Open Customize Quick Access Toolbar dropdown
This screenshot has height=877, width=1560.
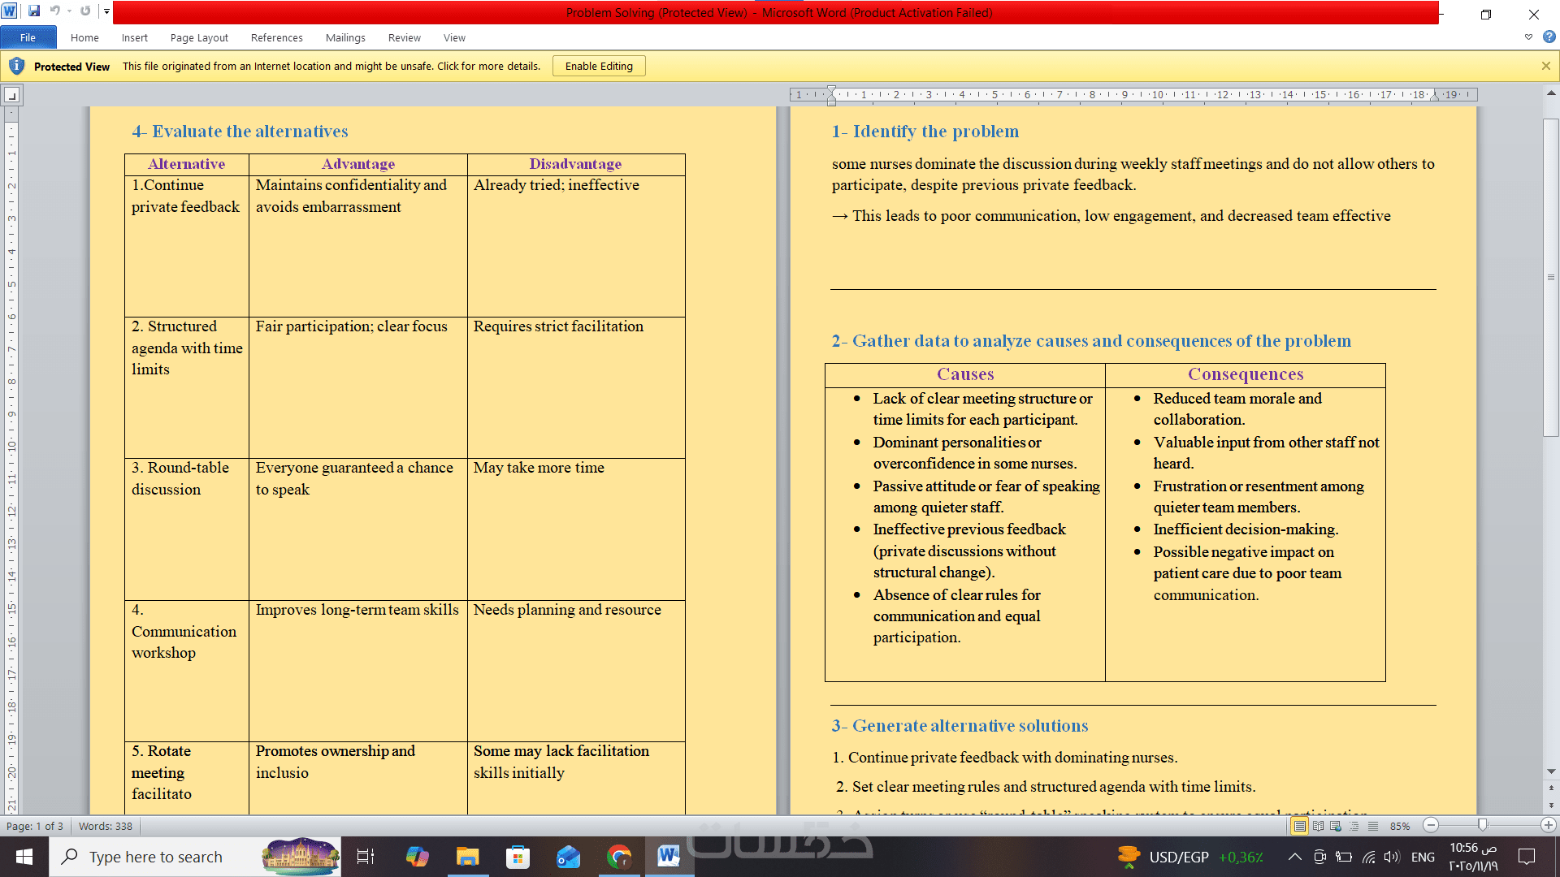106,11
